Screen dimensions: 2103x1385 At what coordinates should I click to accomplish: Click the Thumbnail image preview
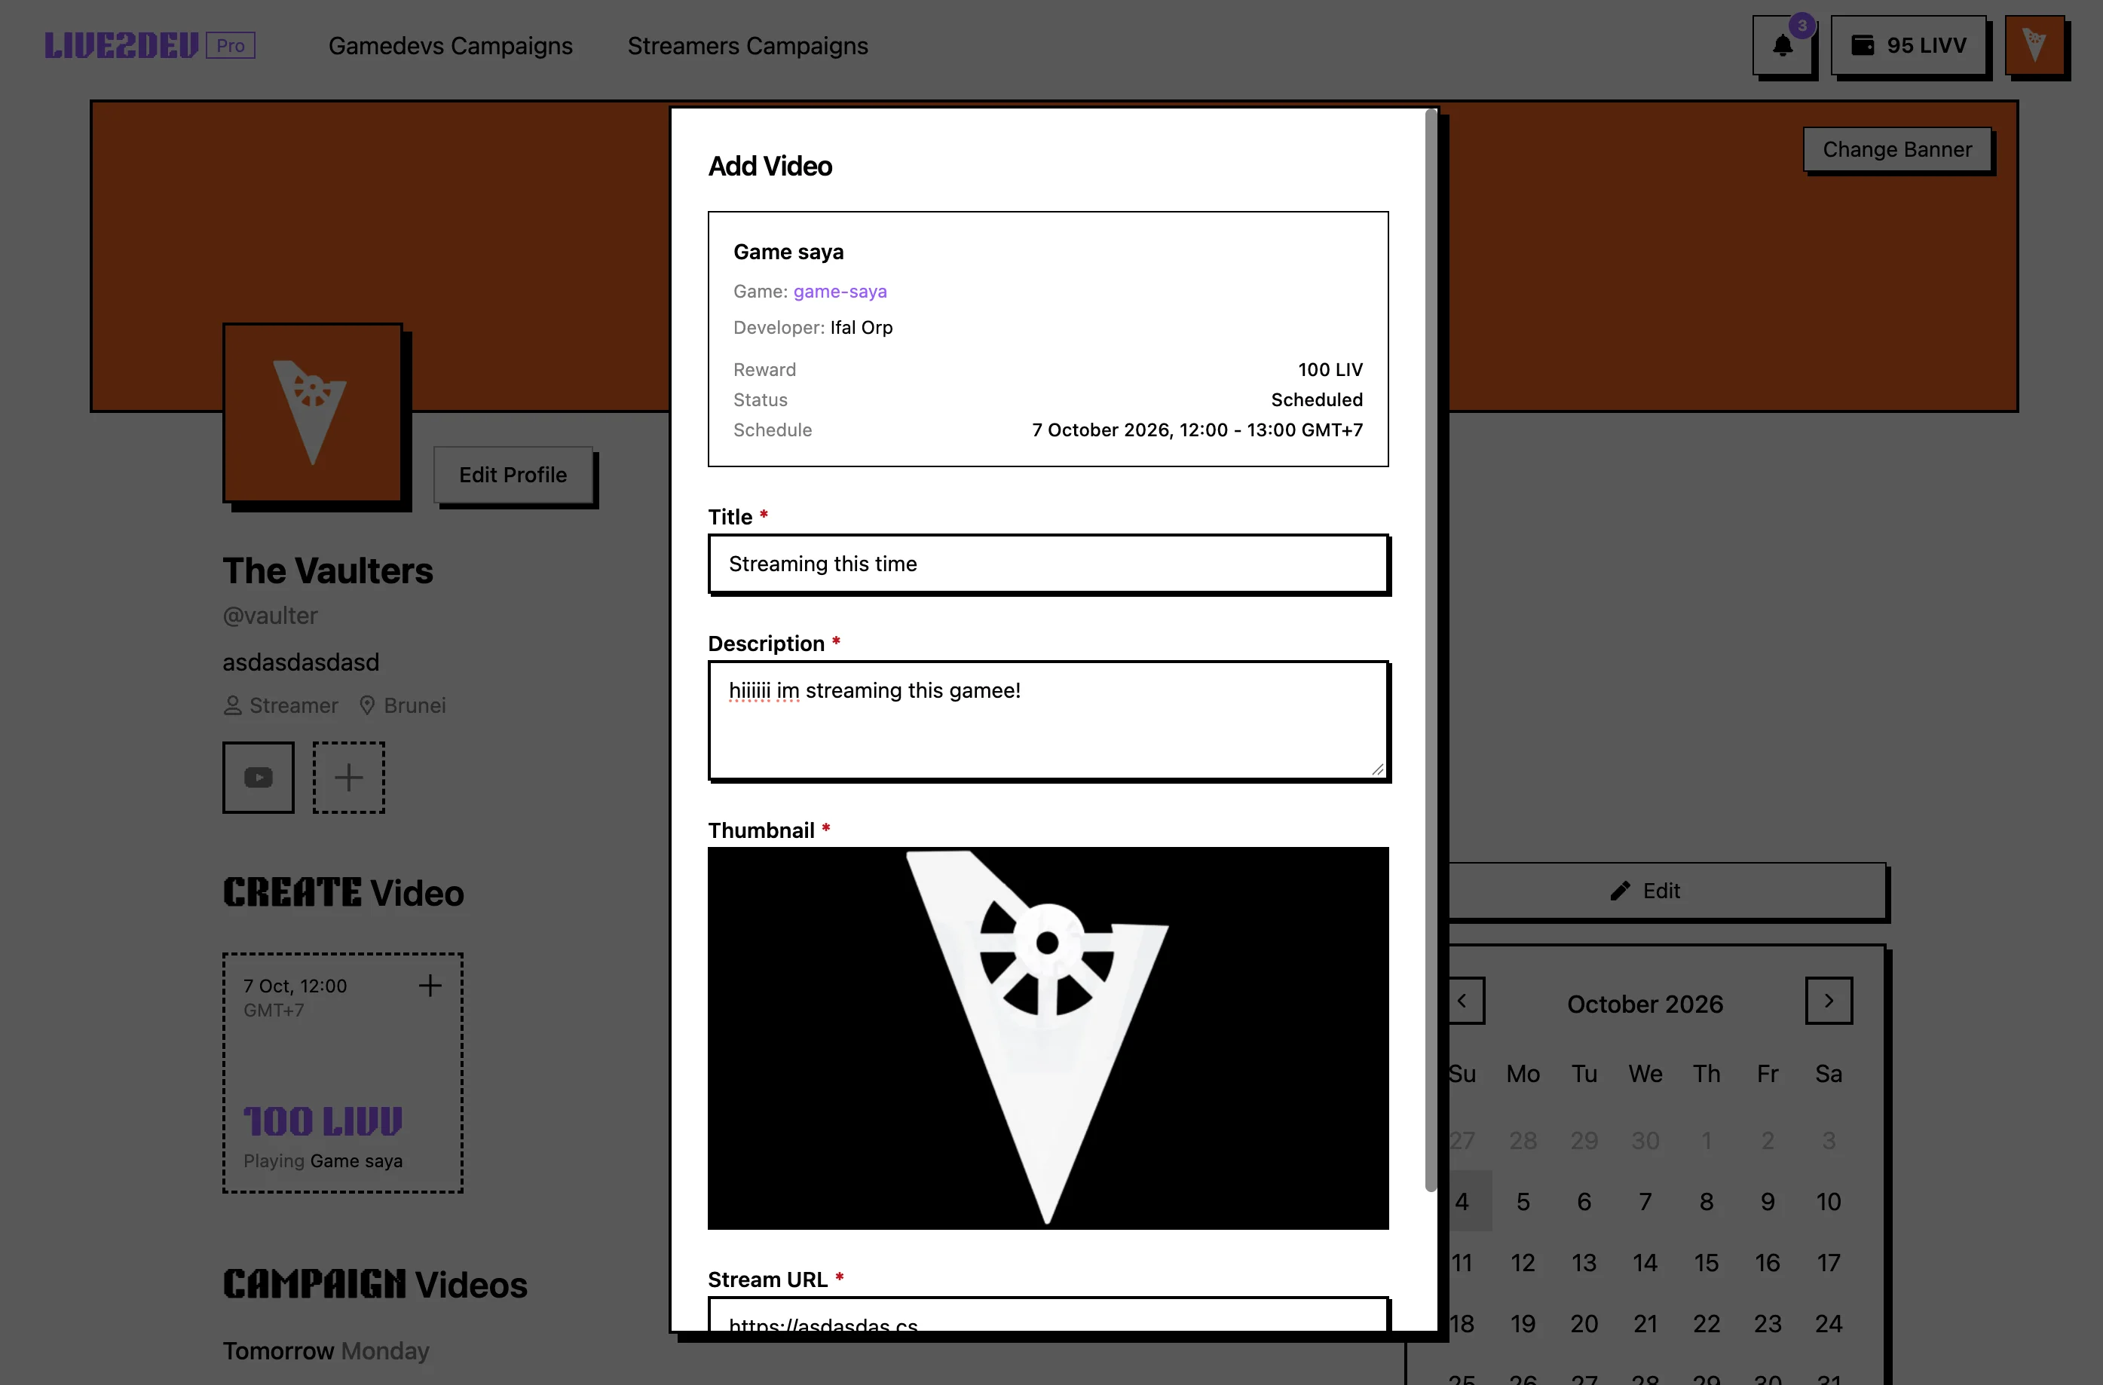[1048, 1038]
